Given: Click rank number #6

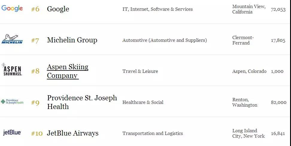Looking at the screenshot, I should tap(35, 9).
